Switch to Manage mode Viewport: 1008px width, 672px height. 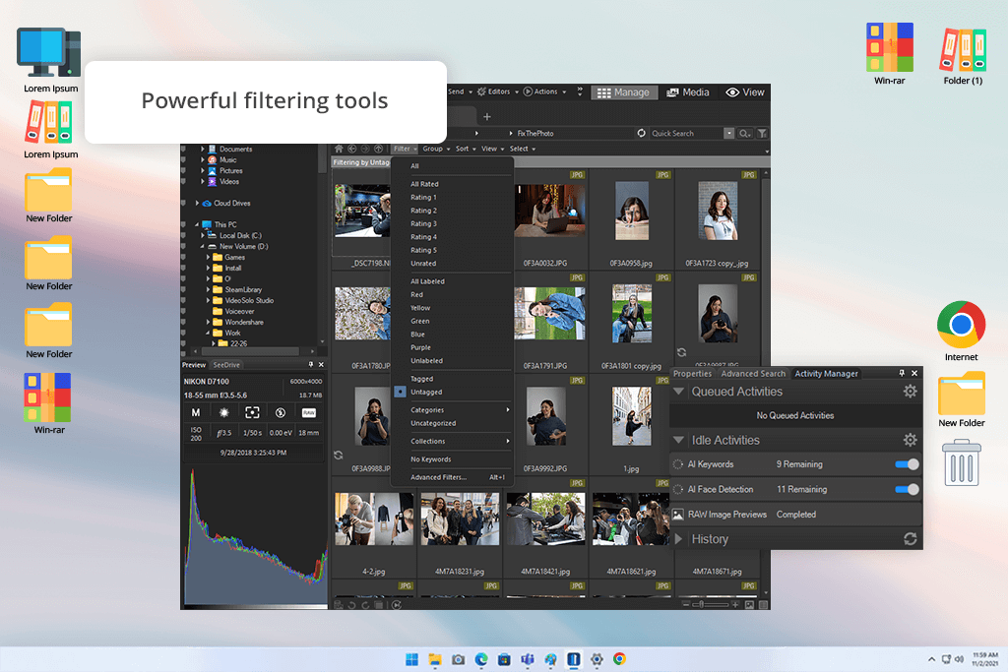click(x=623, y=92)
